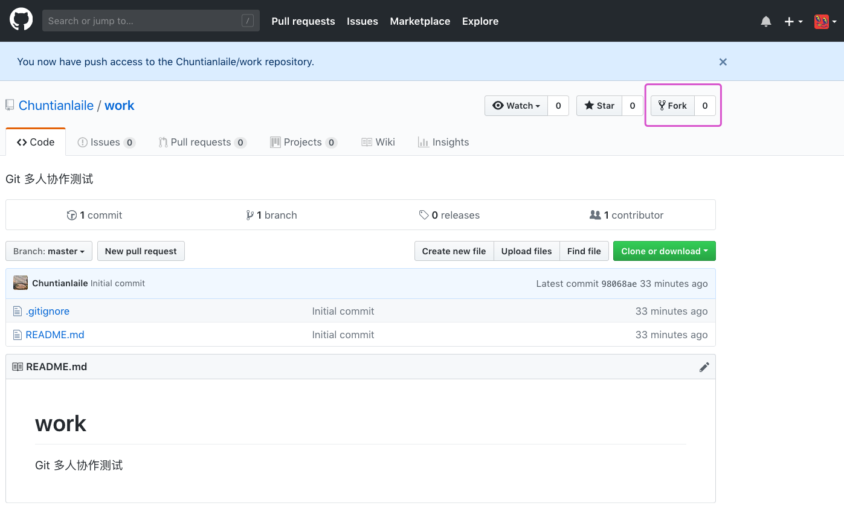Click the tag icon next to 0 releases
Image resolution: width=844 pixels, height=523 pixels.
coord(424,215)
